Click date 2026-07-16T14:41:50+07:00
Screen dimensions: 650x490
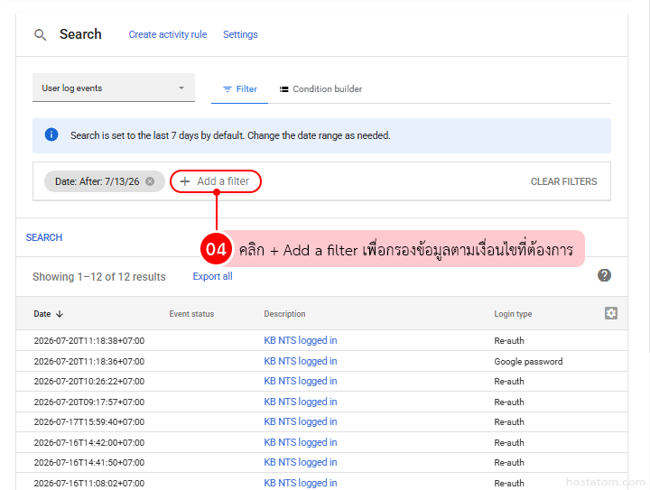(89, 462)
